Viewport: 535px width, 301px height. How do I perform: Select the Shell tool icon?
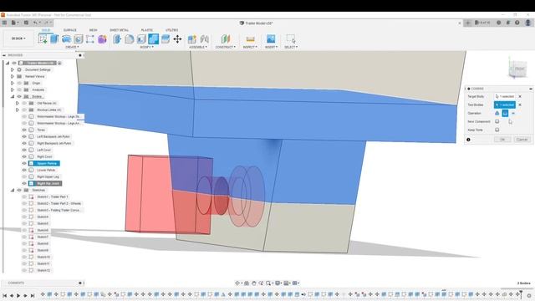(141, 39)
